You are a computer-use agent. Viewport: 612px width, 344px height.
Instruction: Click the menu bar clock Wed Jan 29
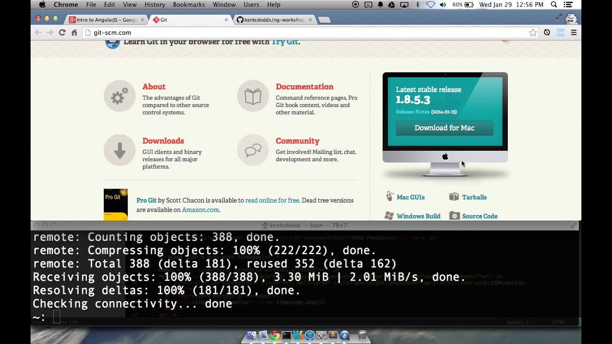[511, 5]
